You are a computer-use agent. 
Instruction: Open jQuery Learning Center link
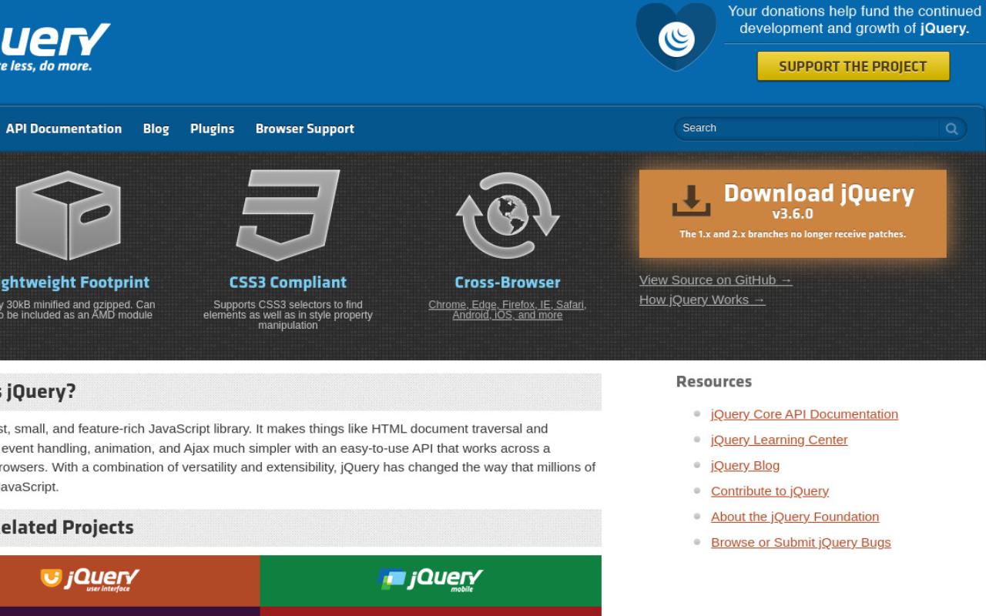click(x=779, y=440)
